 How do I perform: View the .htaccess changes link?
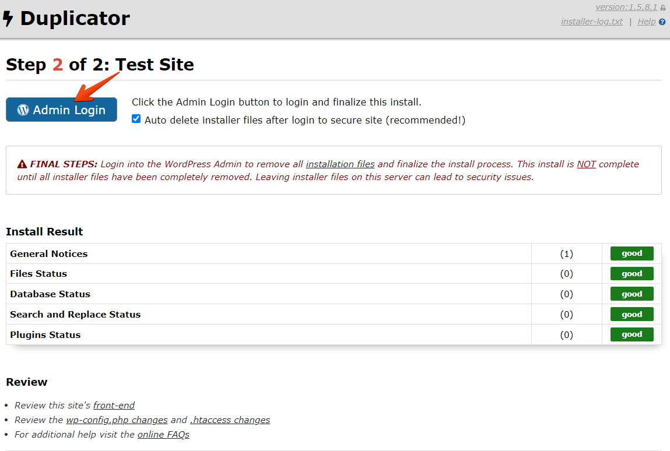(x=230, y=420)
